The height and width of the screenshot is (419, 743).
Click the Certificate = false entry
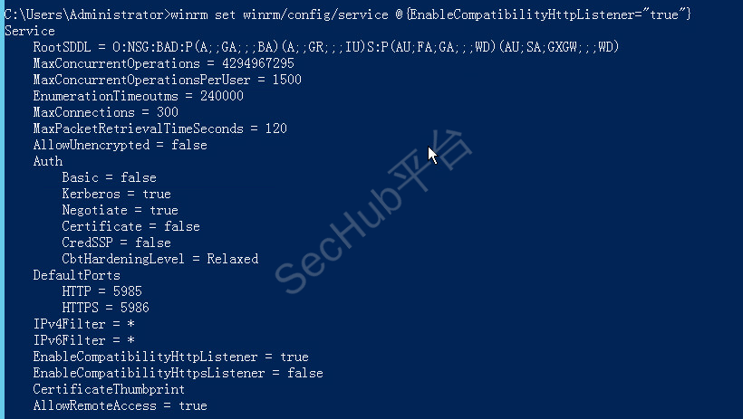click(130, 226)
